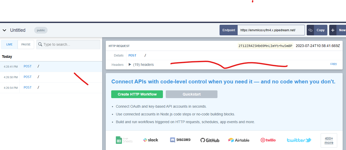Click the plus icon on the New button

click(333, 30)
